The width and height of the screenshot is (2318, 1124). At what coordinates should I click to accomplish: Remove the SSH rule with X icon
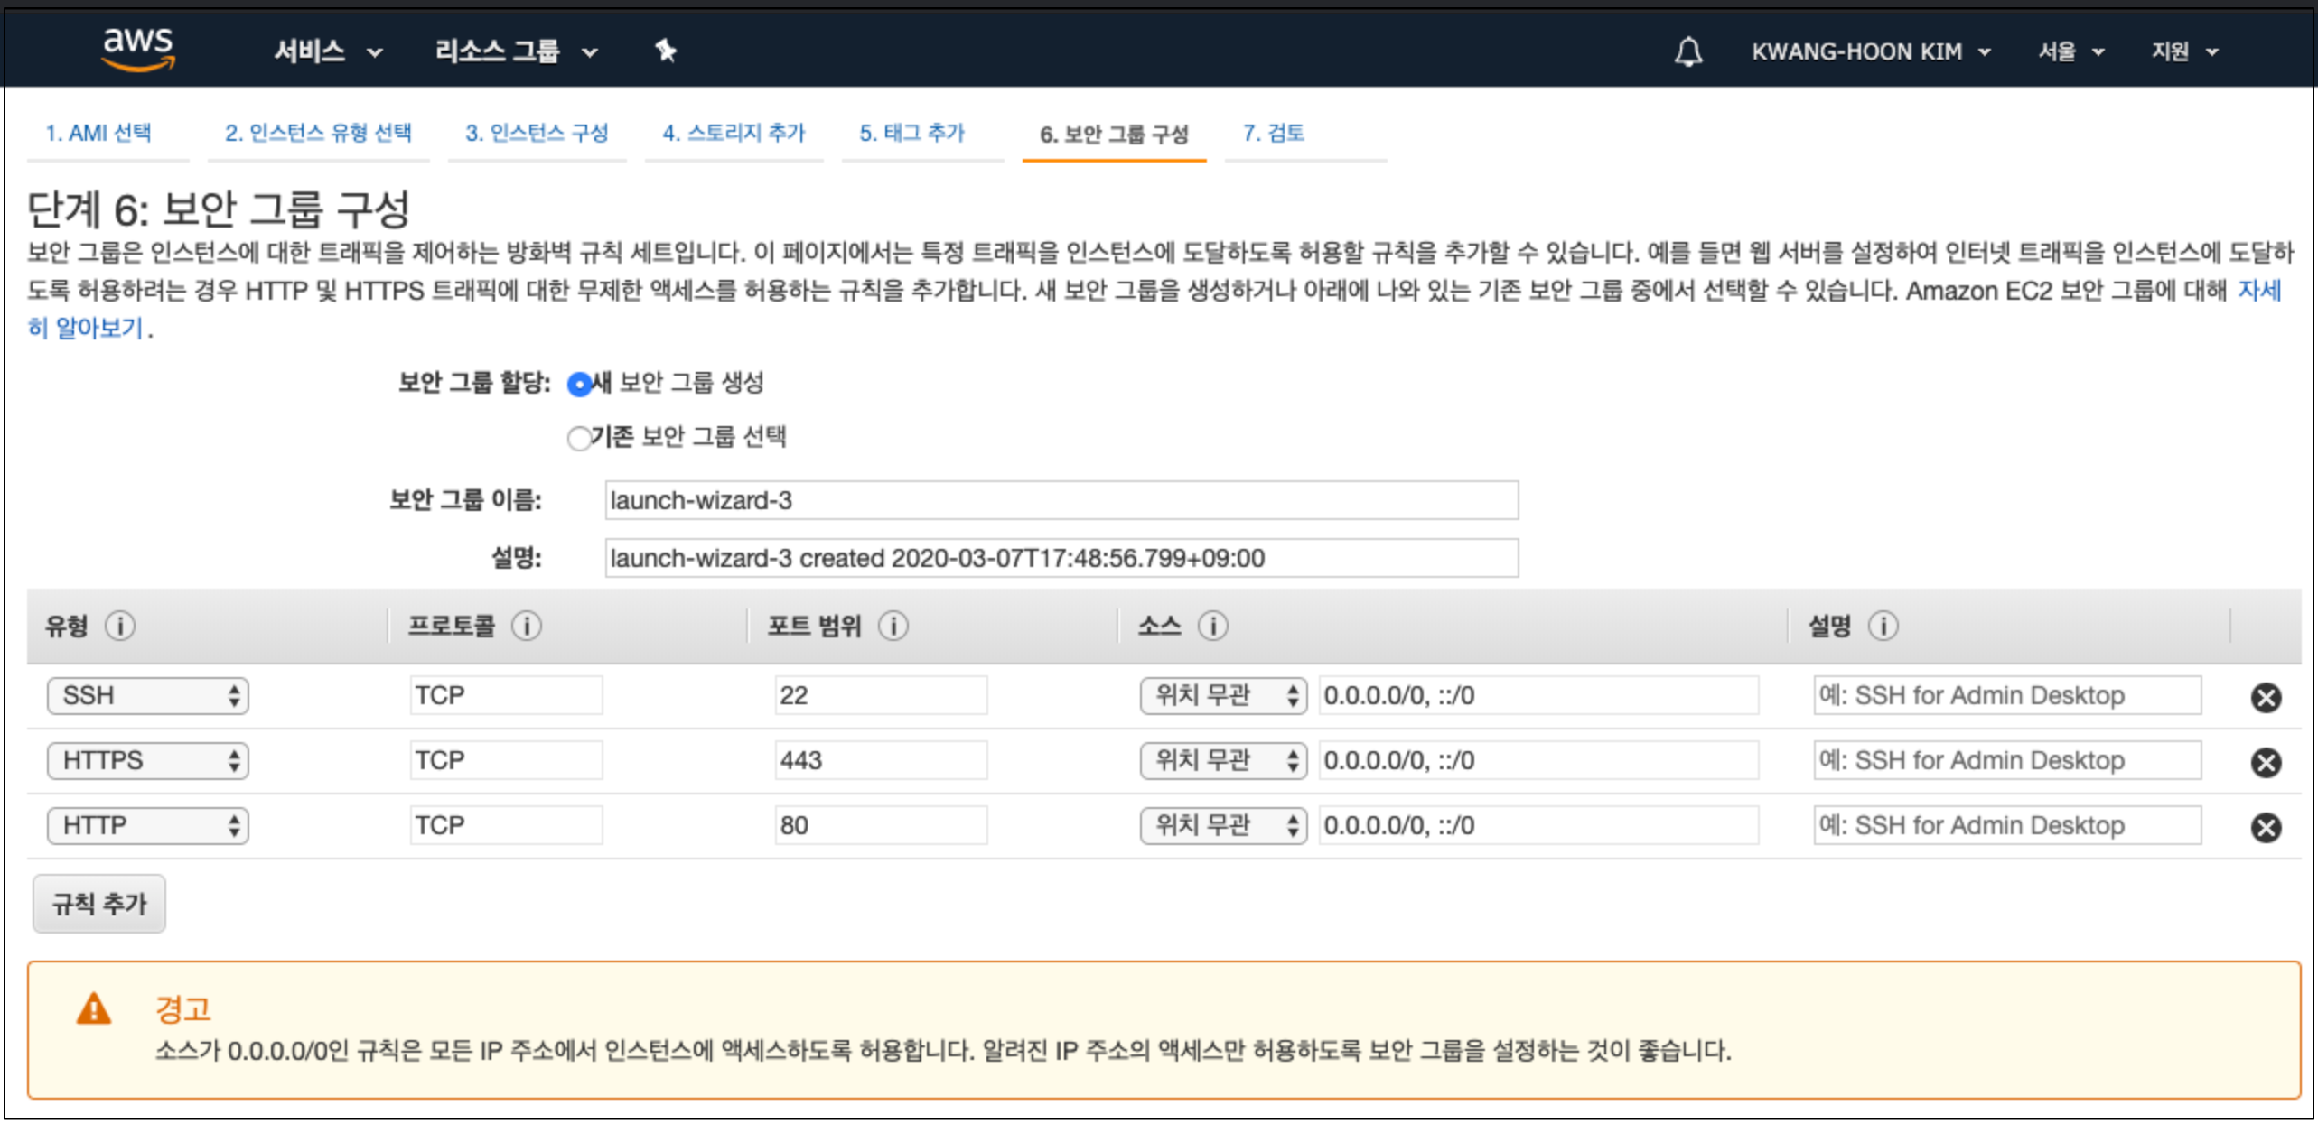(x=2265, y=697)
